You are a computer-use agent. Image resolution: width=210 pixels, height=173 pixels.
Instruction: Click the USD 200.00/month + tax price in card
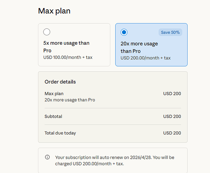coord(145,58)
